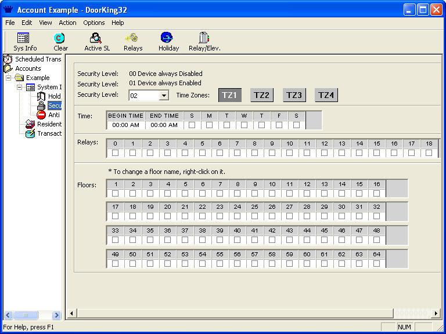Viewport: 446px width, 334px height.
Task: Check the Monday (M) day checkbox
Action: click(209, 125)
